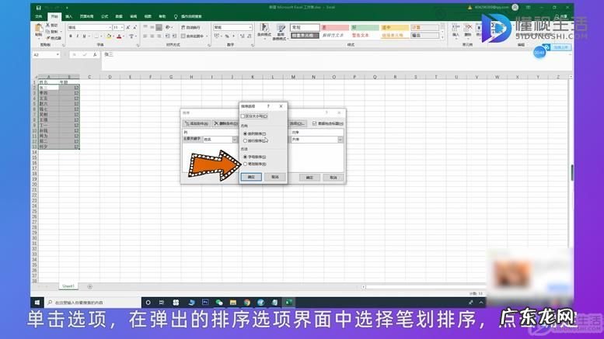The width and height of the screenshot is (604, 339).
Task: Open Chrome from the taskbar
Action: coord(247,303)
